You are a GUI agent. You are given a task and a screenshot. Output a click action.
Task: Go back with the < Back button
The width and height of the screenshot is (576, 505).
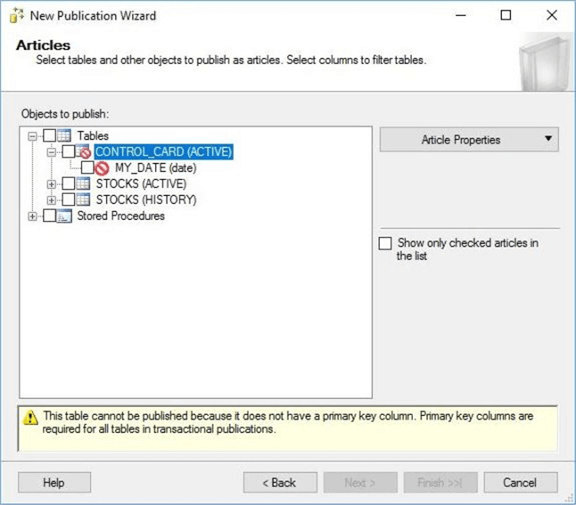pos(280,482)
